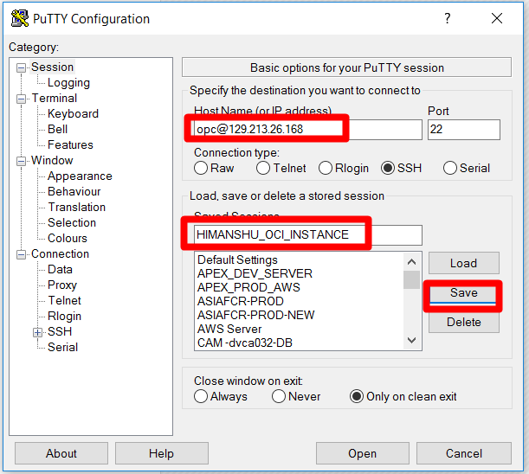
Task: Collapse the Connection tree node
Action: (x=21, y=254)
